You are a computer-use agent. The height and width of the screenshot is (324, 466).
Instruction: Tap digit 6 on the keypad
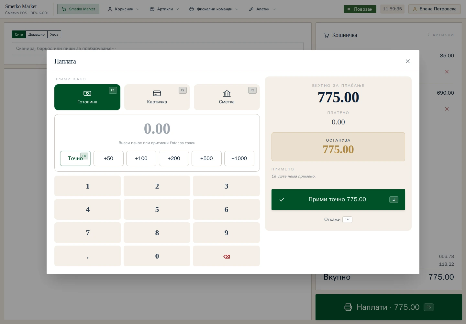(x=227, y=209)
